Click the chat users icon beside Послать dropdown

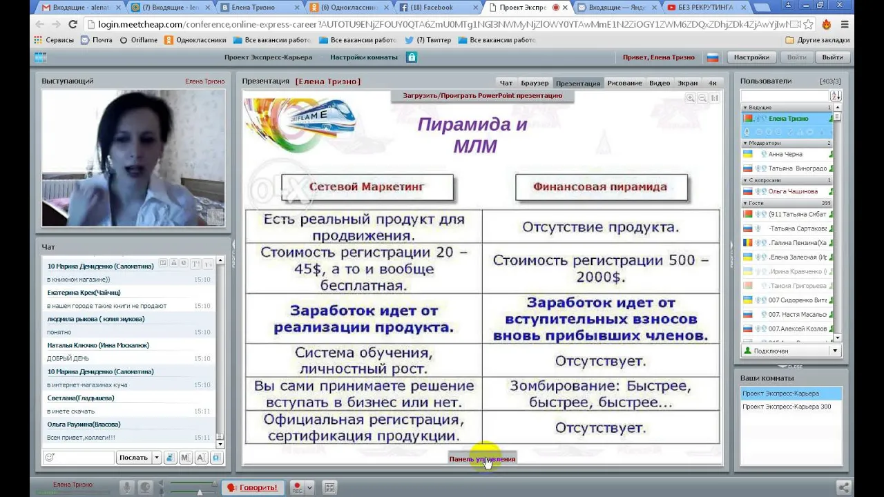pos(170,458)
